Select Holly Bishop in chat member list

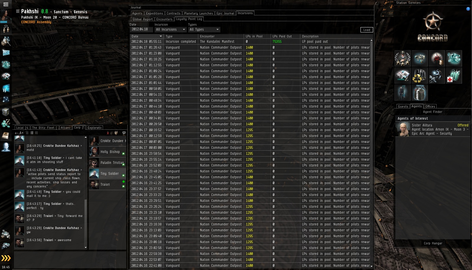pos(108,152)
